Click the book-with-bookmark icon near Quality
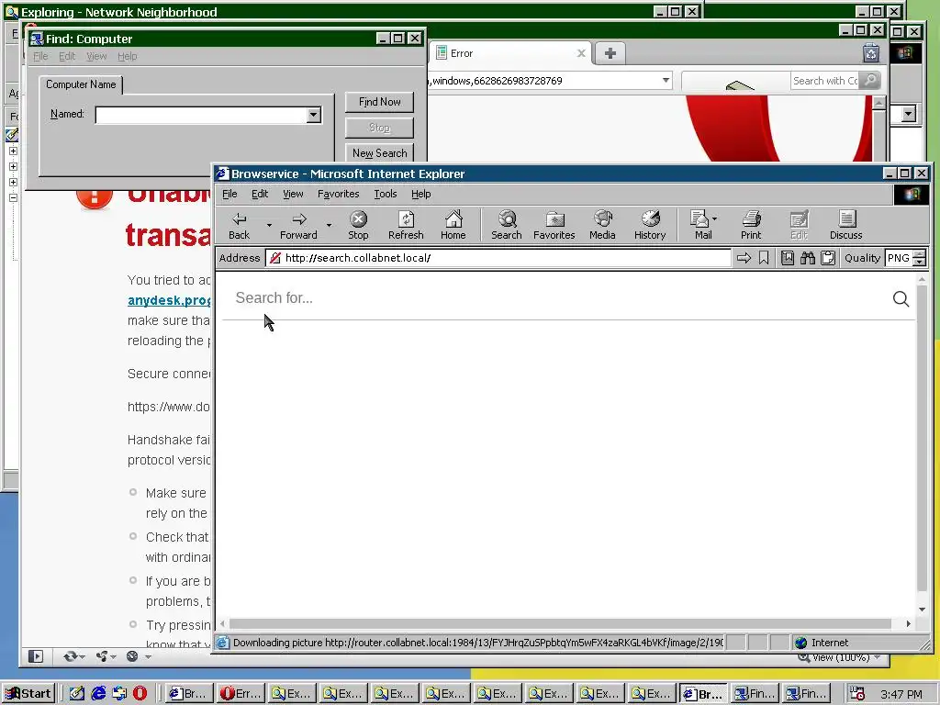Image resolution: width=940 pixels, height=705 pixels. [787, 258]
